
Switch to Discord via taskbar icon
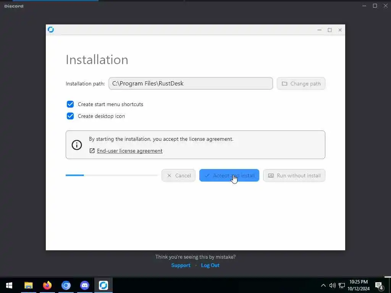(x=85, y=285)
